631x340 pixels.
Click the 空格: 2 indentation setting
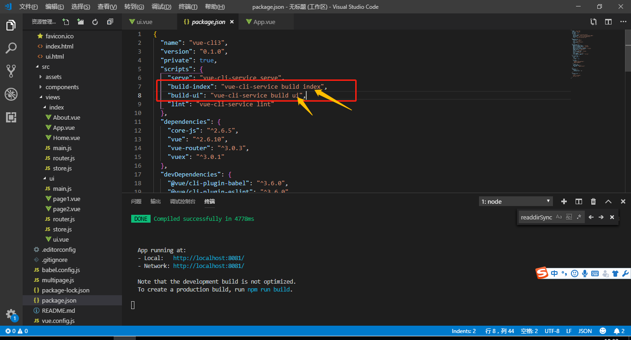tap(529, 331)
